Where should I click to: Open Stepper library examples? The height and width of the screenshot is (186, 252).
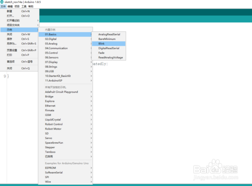point(66,147)
